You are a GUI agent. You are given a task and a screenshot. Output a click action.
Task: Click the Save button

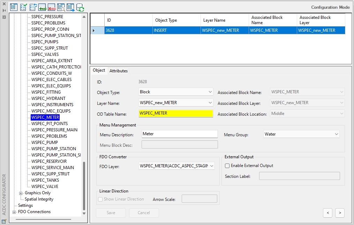click(111, 213)
